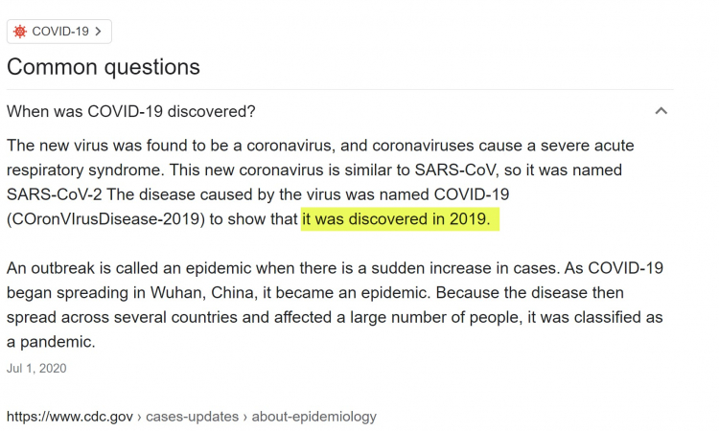Click the word 'SARS-CoV-2' in the answer

click(54, 194)
